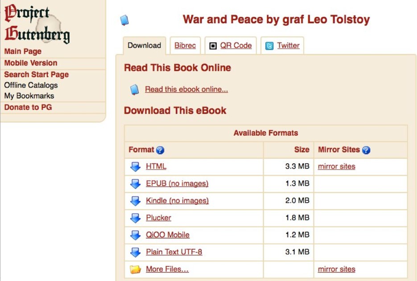
Task: Open mirror sites link in HTML row
Action: click(337, 166)
